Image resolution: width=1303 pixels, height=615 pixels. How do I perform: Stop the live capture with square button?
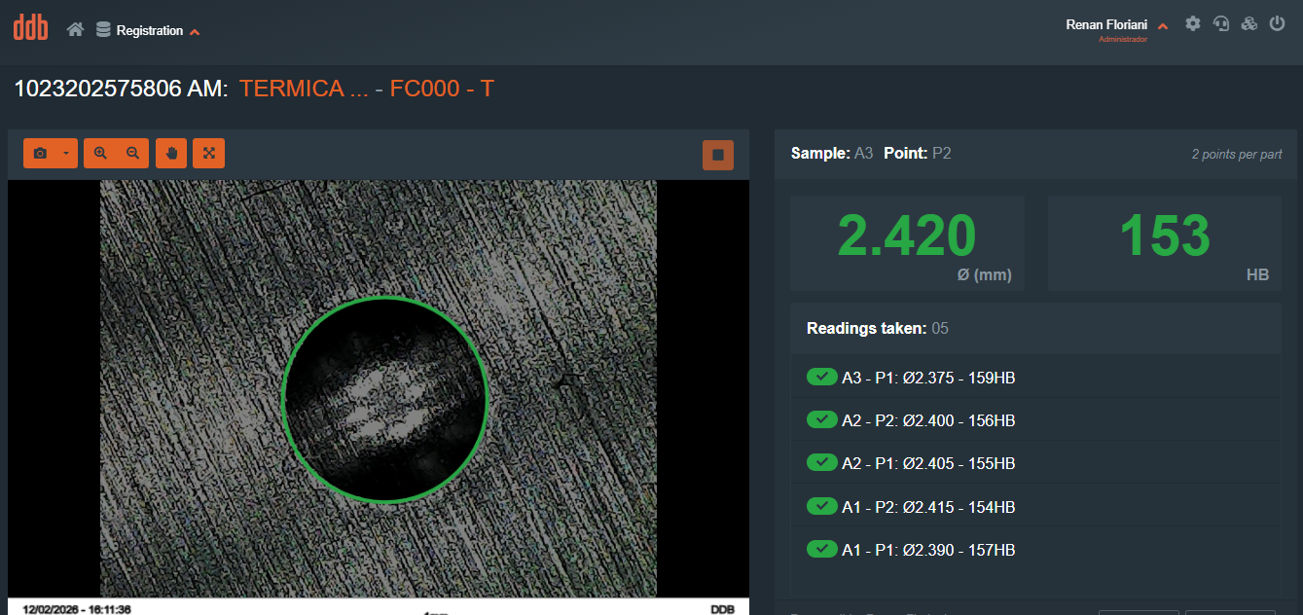[718, 155]
